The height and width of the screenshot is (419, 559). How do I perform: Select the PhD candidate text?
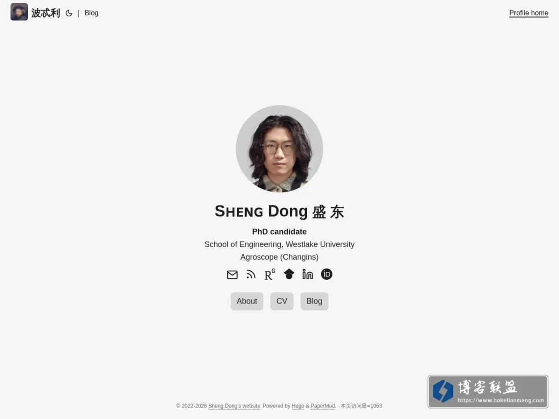pos(279,232)
